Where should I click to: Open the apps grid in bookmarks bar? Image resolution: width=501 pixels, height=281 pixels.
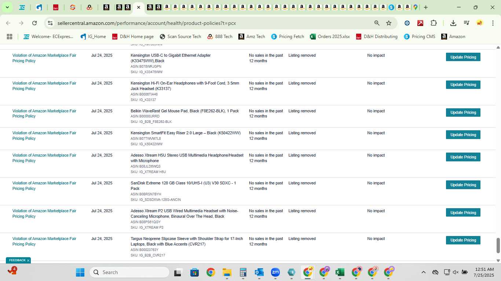click(x=10, y=37)
